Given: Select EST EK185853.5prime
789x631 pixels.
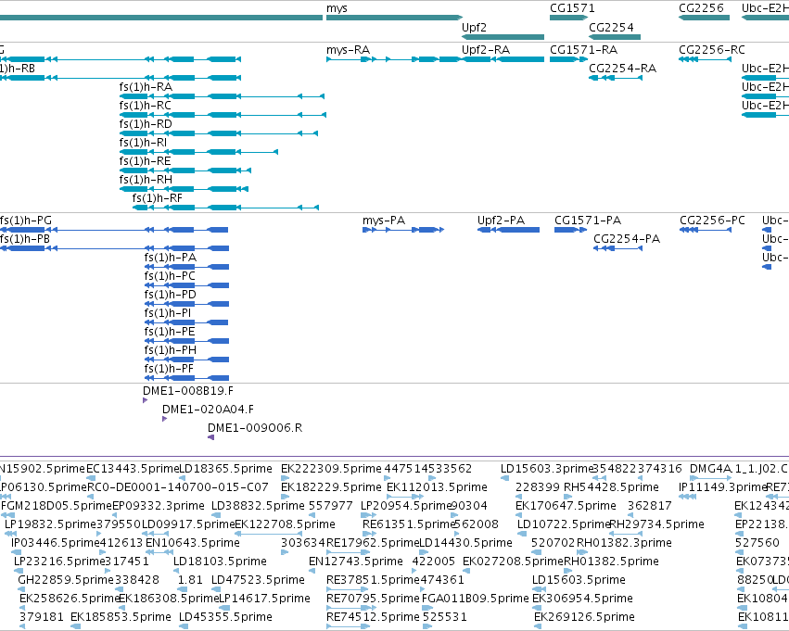Looking at the screenshot, I should tap(121, 618).
